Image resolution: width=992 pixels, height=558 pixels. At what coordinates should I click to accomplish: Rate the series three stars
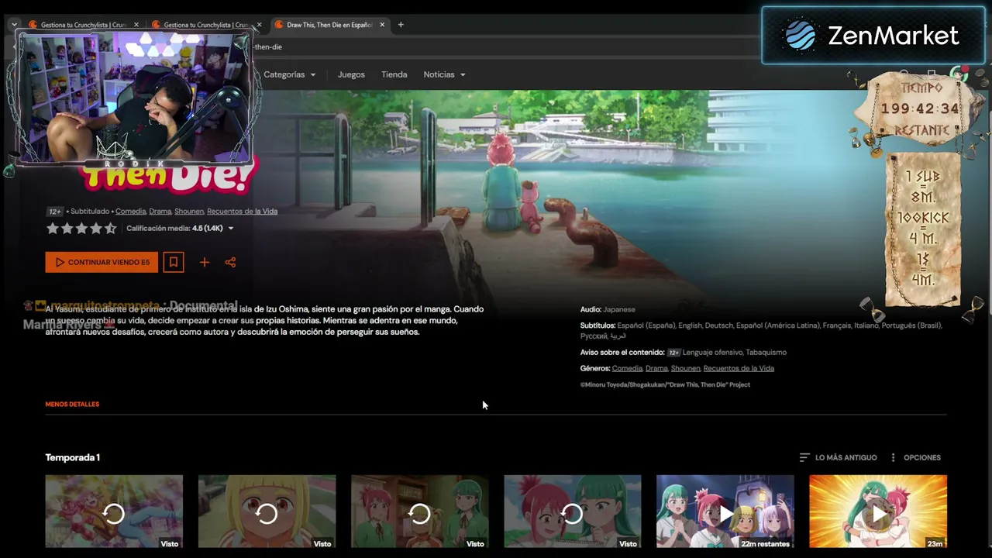click(81, 229)
